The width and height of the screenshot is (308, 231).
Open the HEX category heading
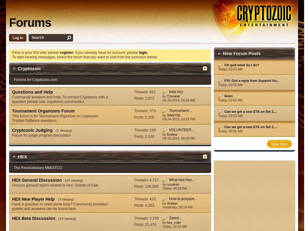pos(22,157)
